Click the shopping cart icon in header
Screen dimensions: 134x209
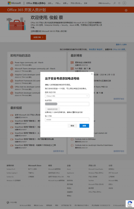[x=119, y=3]
